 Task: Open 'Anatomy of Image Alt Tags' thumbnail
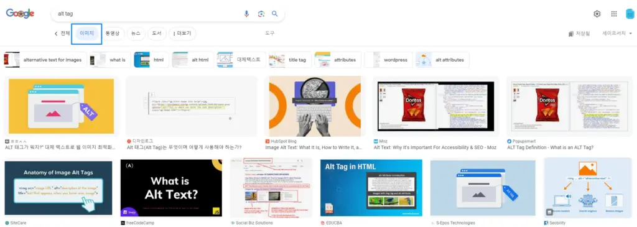click(x=58, y=188)
